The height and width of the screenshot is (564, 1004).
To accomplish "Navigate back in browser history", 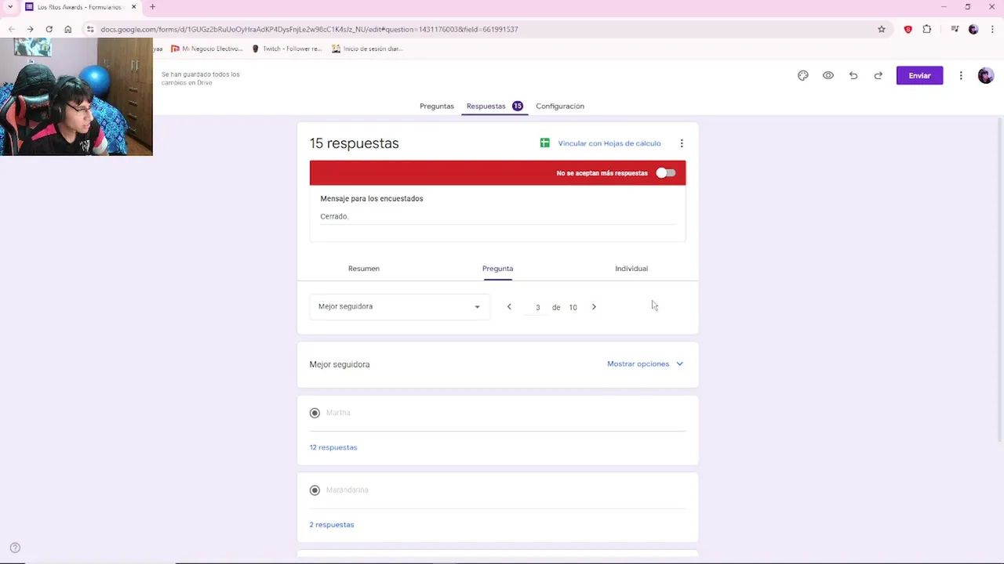I will pyautogui.click(x=11, y=29).
